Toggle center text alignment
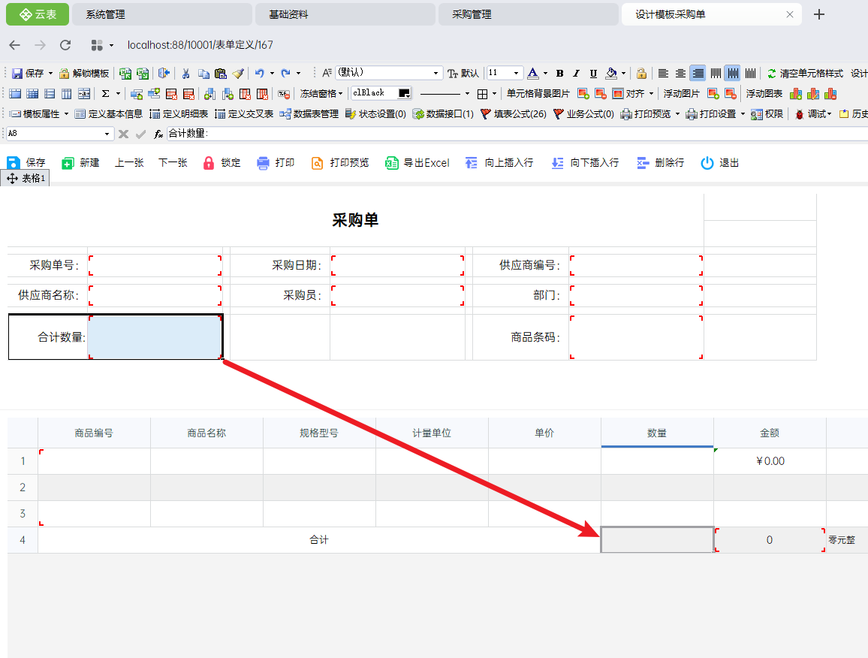Screen dimensions: 868x658 [680, 73]
